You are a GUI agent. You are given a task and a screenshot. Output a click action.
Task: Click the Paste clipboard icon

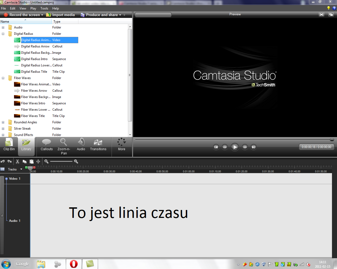click(31, 162)
